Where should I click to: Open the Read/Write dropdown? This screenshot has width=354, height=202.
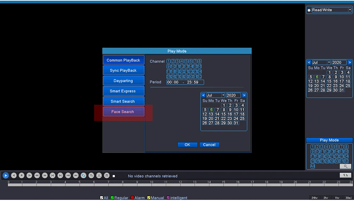332,10
